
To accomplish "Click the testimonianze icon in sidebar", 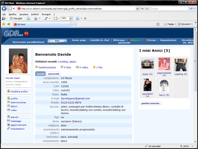I will click(x=9, y=102).
